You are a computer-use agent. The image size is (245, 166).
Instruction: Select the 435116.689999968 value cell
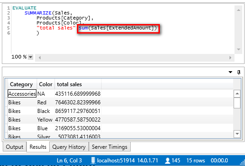(78, 93)
